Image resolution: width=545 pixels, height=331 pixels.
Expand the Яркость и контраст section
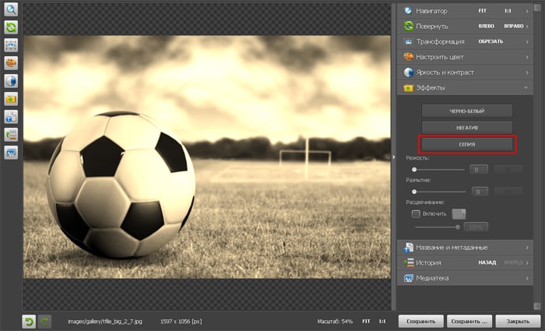pyautogui.click(x=467, y=72)
